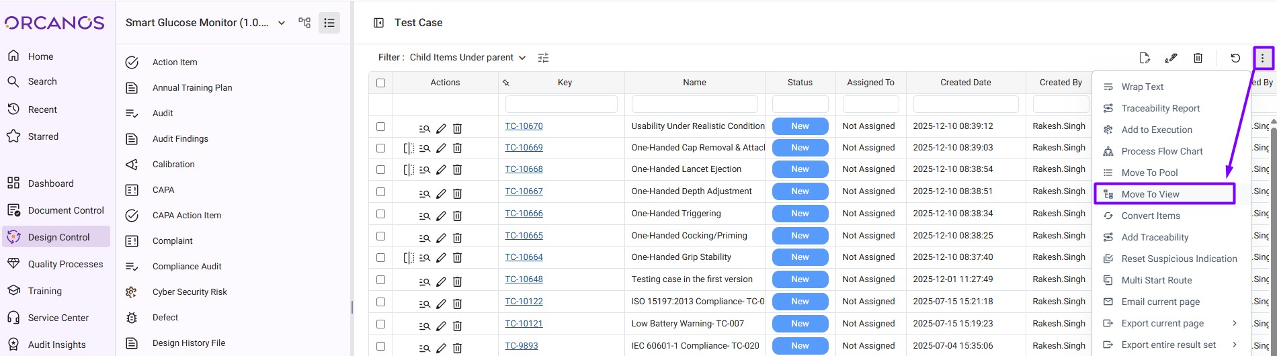1277x356 pixels.
Task: Tick the checkbox for row TC-10670
Action: pos(381,126)
